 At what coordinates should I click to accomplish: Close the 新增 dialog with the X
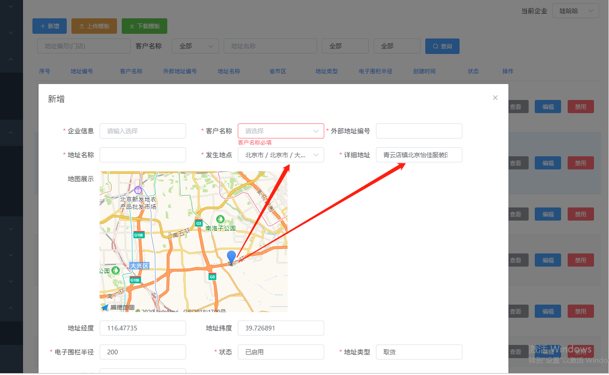[495, 98]
